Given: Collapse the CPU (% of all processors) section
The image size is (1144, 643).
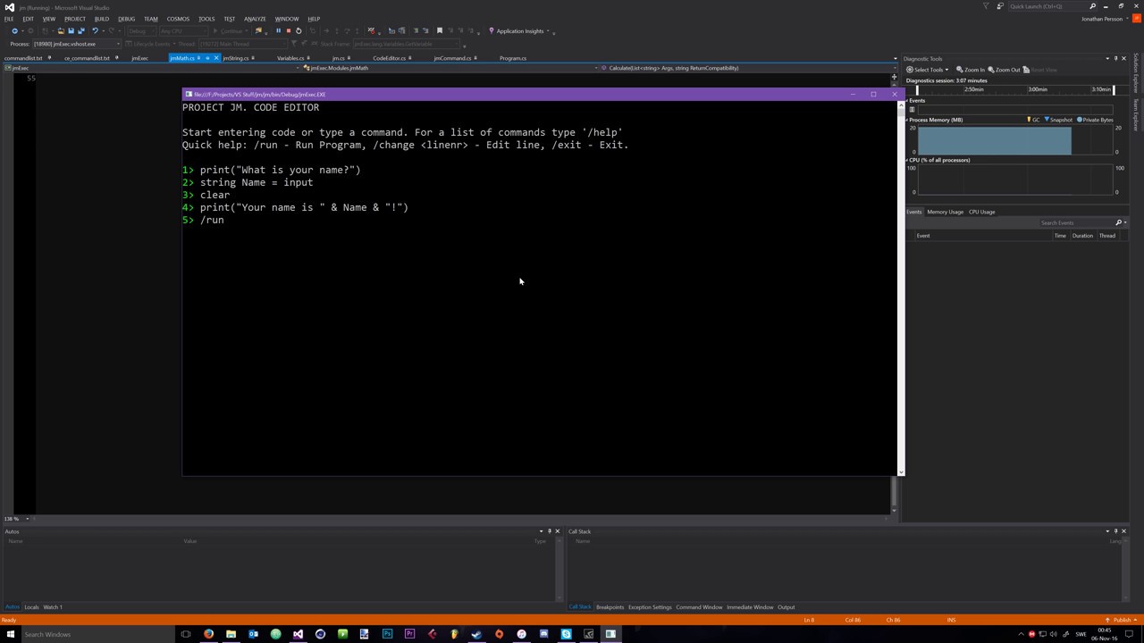Looking at the screenshot, I should coord(906,160).
